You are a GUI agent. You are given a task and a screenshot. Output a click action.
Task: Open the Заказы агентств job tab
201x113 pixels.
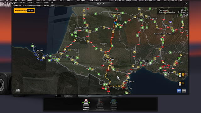86,104
